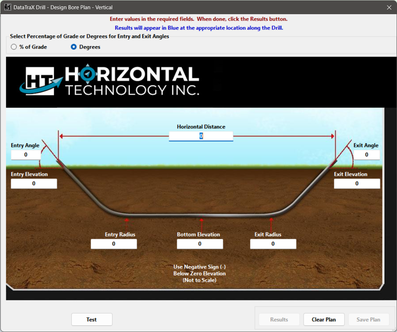Select the Bottom Elevation text box
Viewport: 397px width, 332px height.
(x=200, y=244)
